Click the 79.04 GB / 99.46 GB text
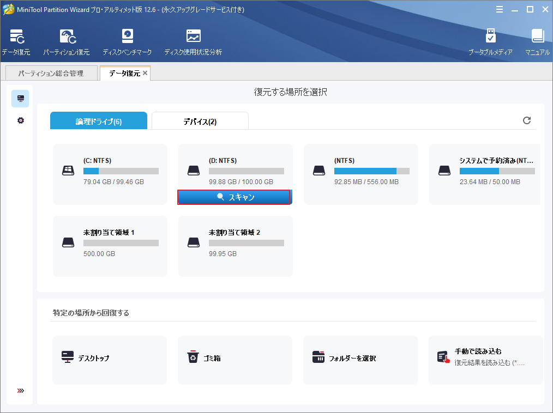The width and height of the screenshot is (553, 413). click(113, 182)
